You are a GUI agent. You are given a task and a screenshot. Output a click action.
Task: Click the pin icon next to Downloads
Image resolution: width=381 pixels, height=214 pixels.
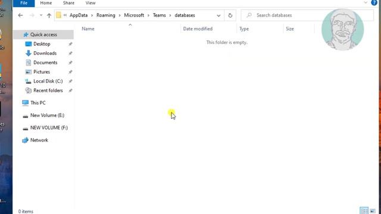tap(70, 53)
